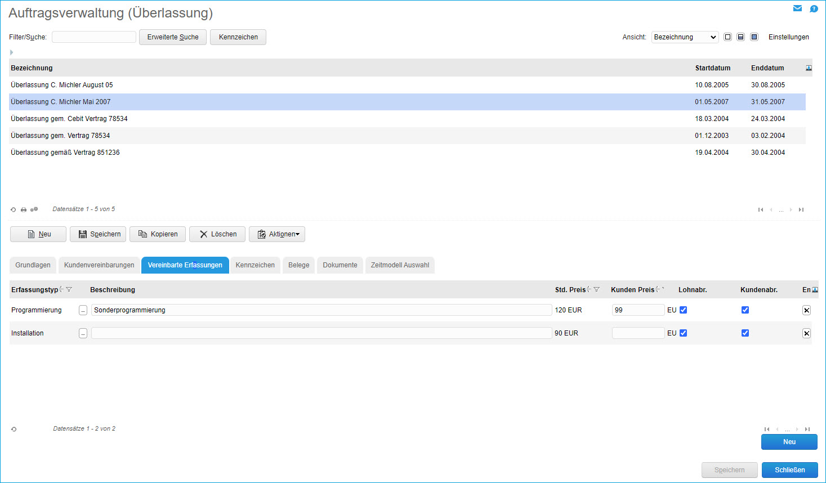
Task: Uncheck Kundenabr. for the Installation row
Action: [x=745, y=333]
